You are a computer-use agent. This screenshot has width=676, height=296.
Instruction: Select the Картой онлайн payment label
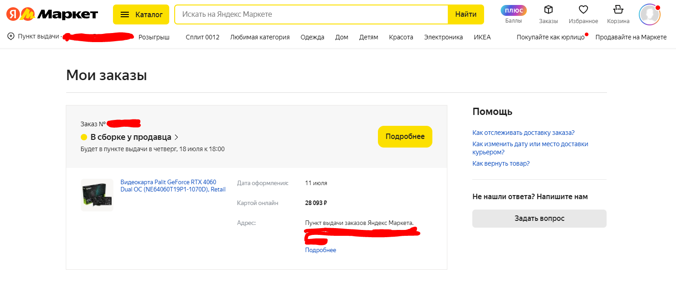(x=258, y=203)
